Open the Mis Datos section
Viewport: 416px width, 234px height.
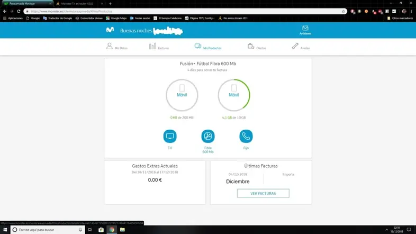[x=117, y=47]
